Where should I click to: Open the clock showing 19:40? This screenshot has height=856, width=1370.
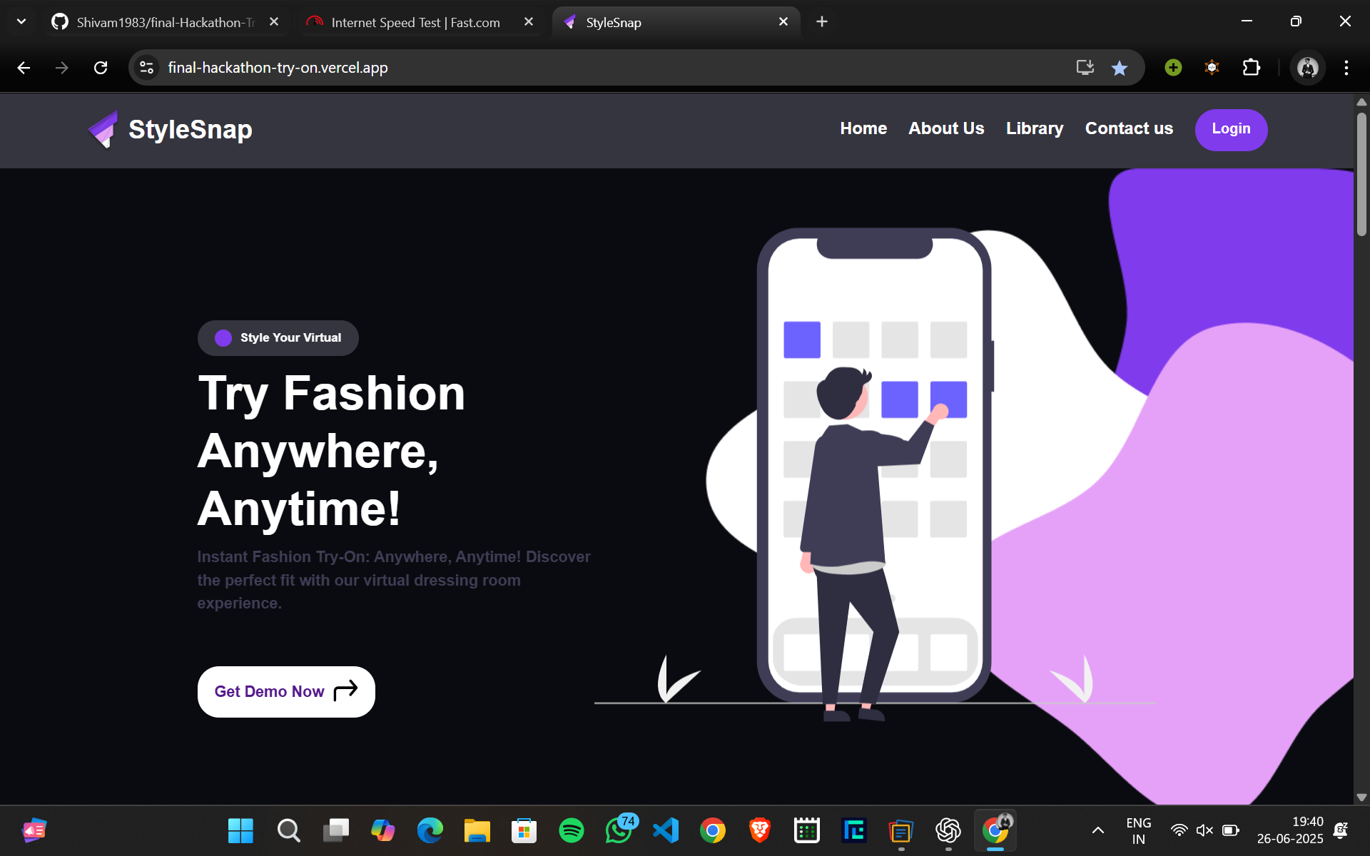click(1290, 830)
